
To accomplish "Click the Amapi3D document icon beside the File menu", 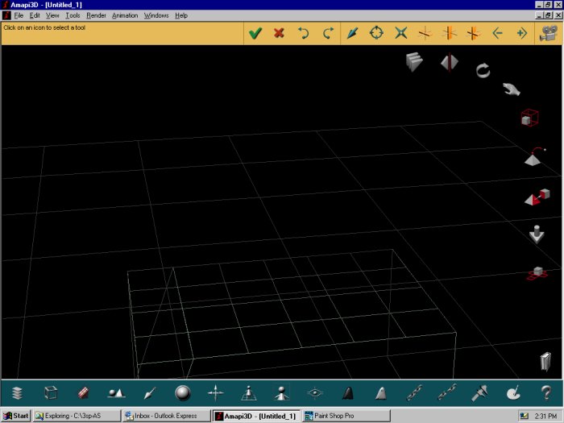I will pyautogui.click(x=6, y=15).
